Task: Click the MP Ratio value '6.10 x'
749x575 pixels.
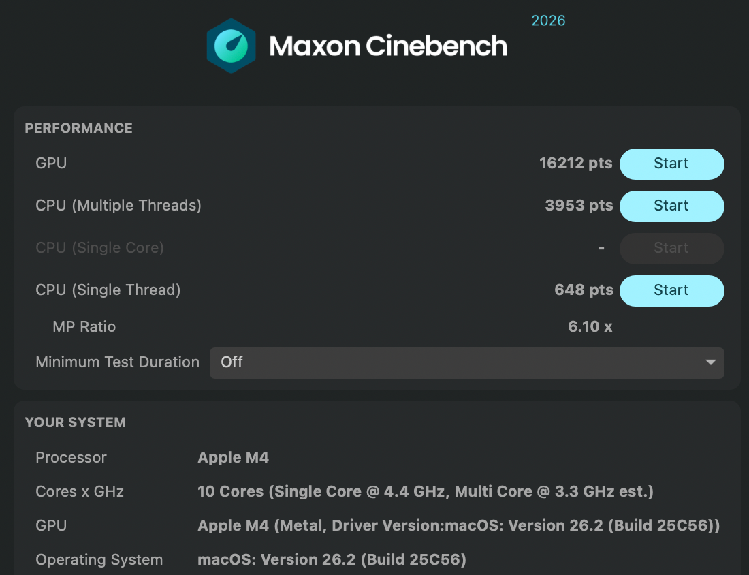Action: coord(590,326)
